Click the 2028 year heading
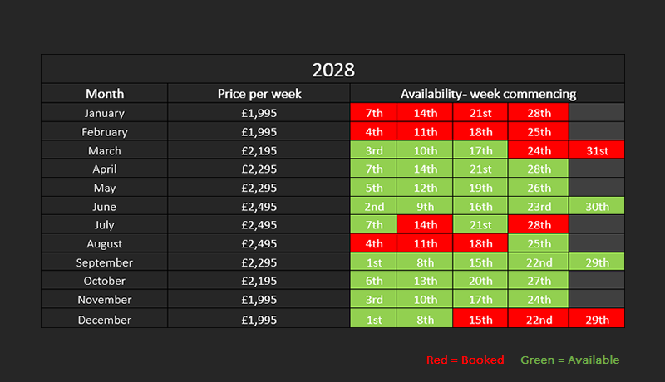The image size is (665, 382). point(332,69)
